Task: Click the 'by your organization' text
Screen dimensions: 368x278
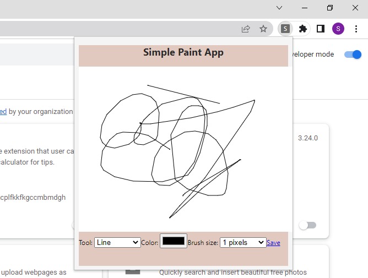Action: 41,111
